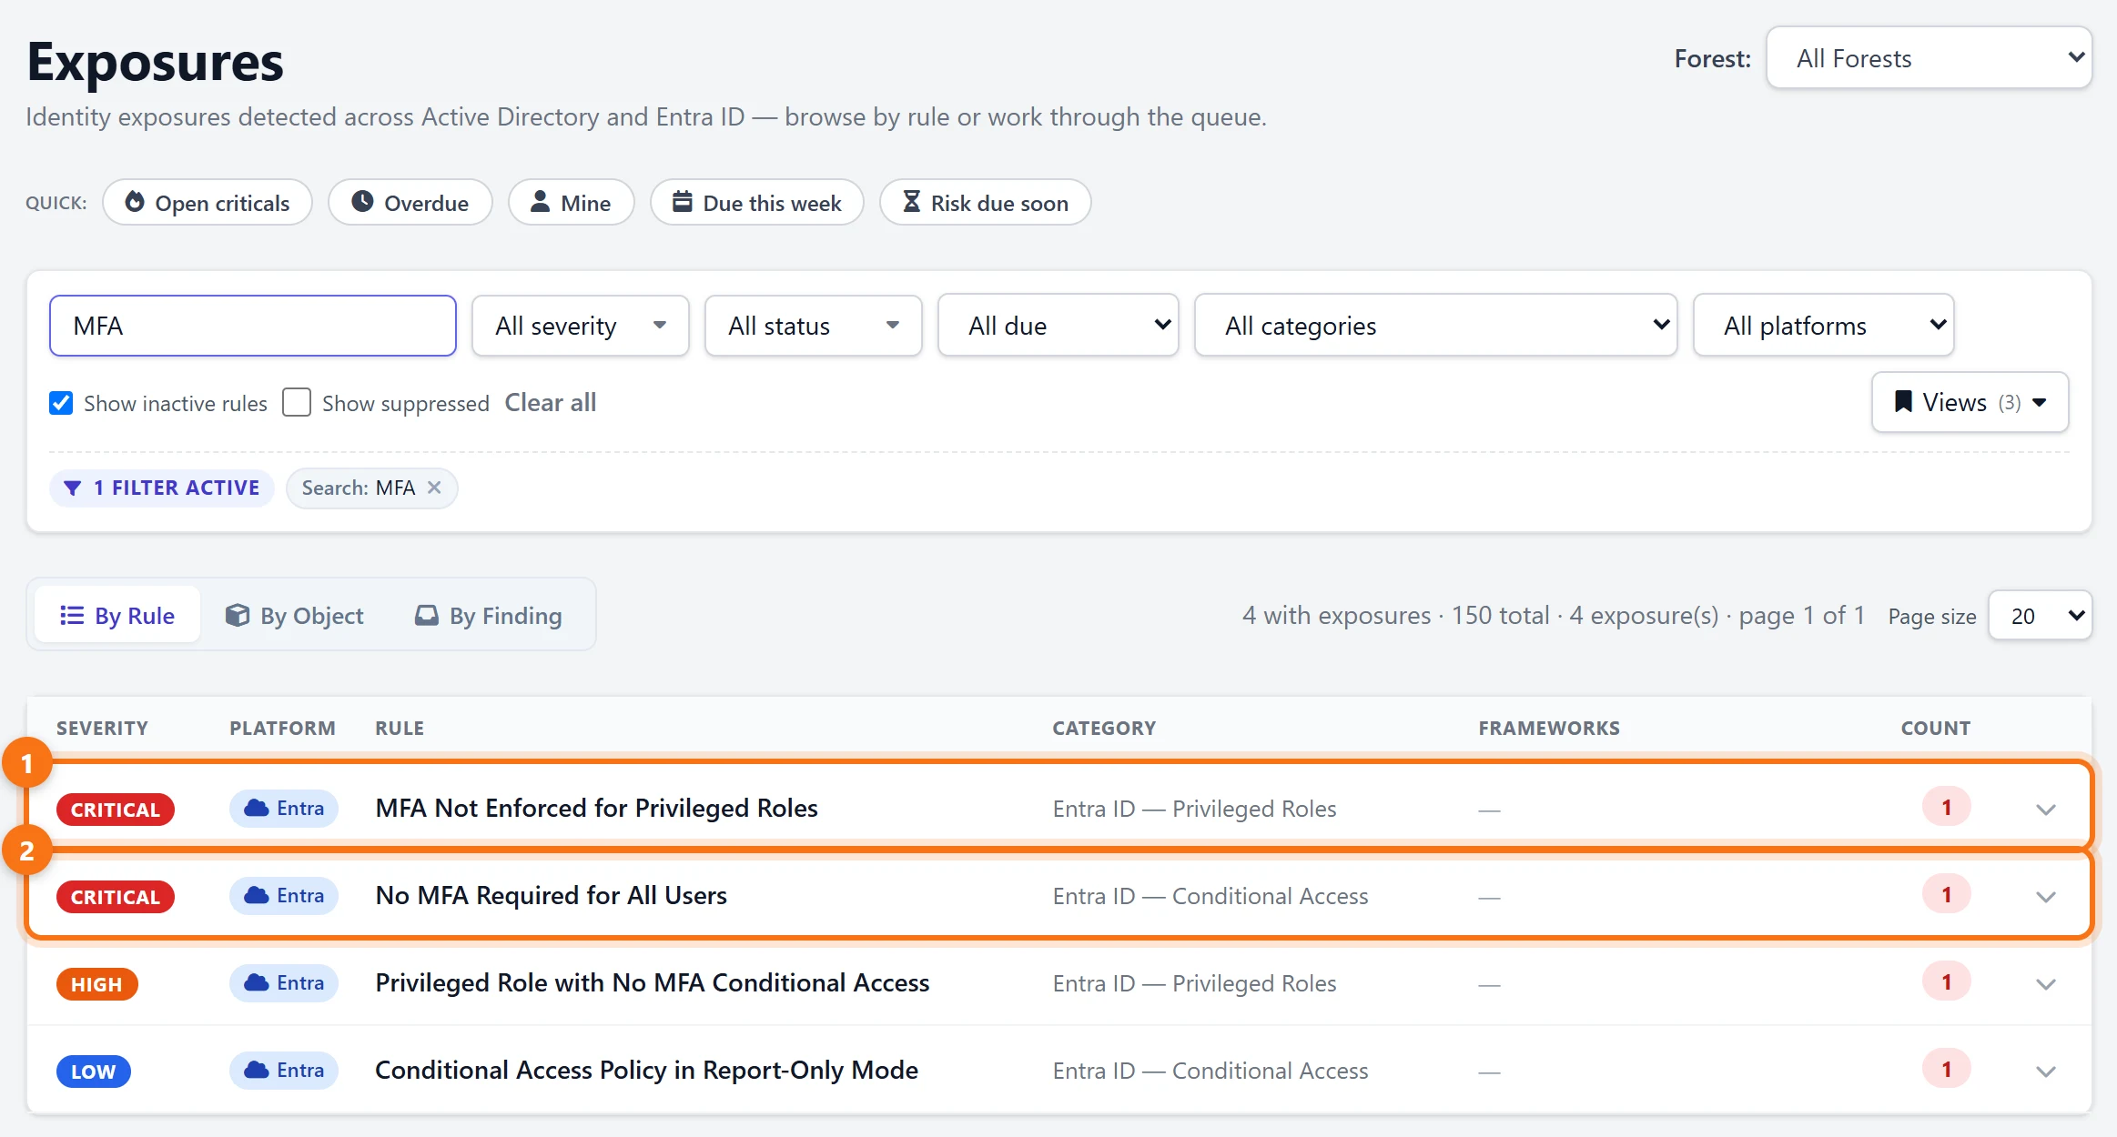This screenshot has width=2117, height=1137.
Task: Click the HIGH severity badge
Action: (96, 984)
